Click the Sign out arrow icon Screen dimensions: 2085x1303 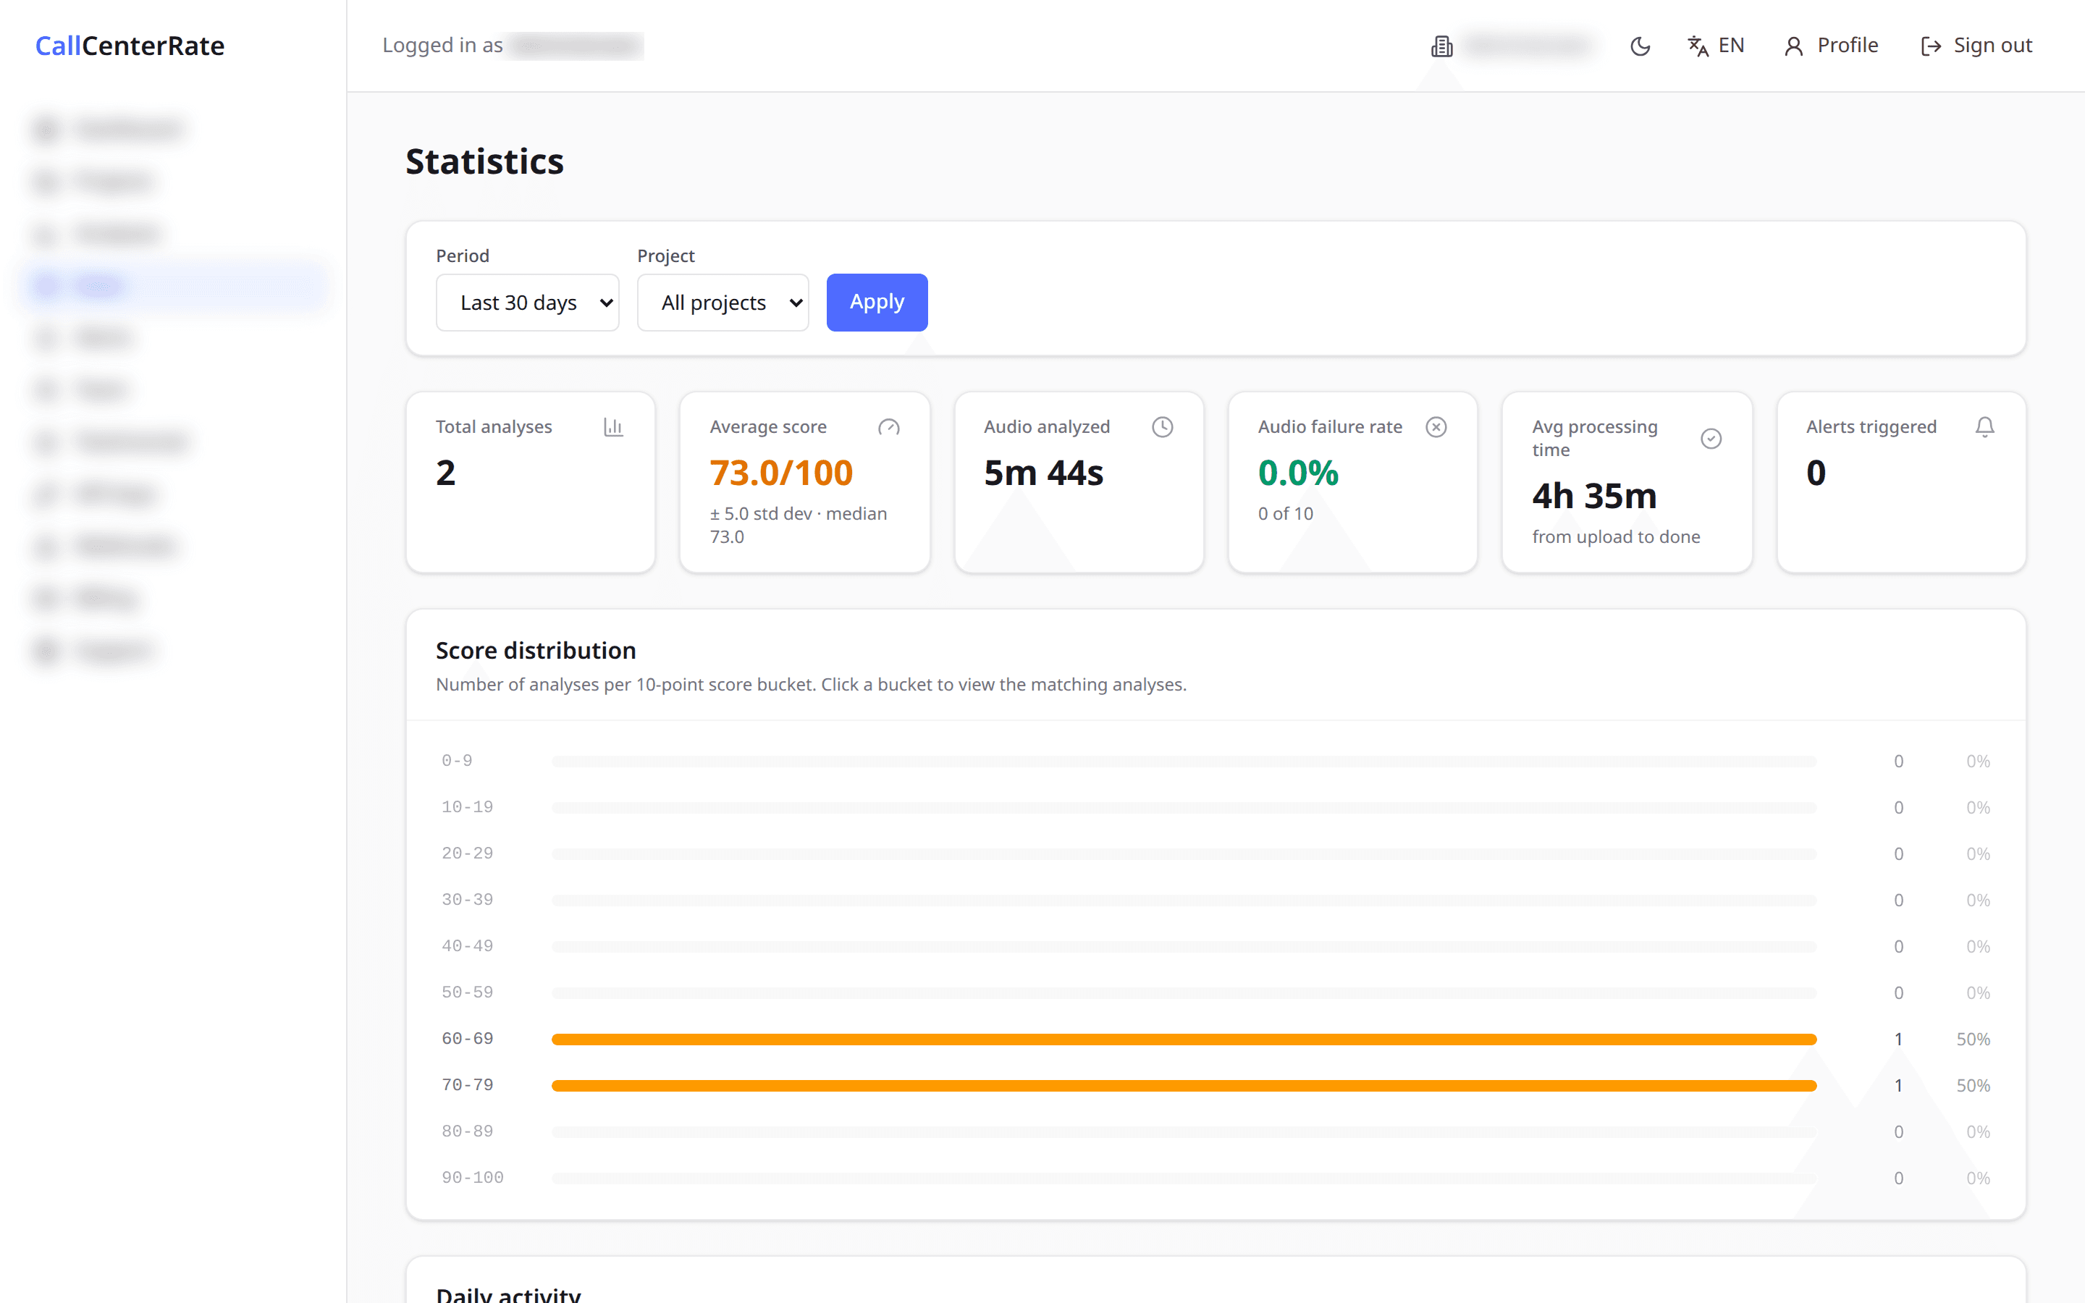1931,46
